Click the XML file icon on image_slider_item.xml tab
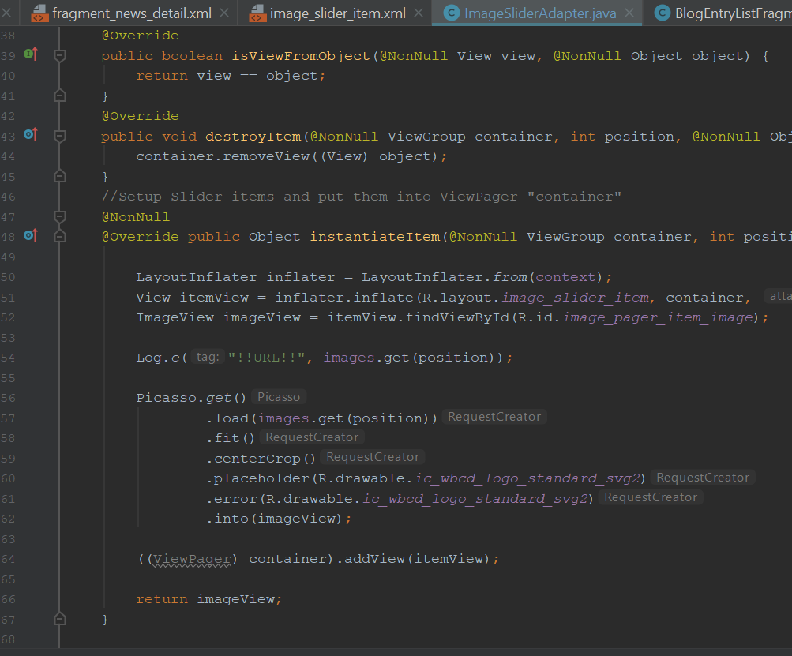This screenshot has width=792, height=656. [x=257, y=13]
